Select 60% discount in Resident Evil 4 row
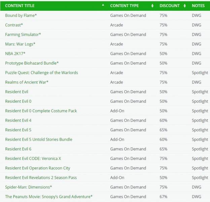210x202 pixels. [164, 120]
